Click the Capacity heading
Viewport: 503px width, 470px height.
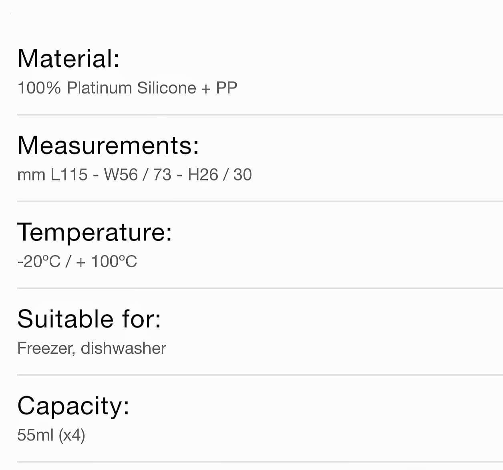(x=73, y=406)
